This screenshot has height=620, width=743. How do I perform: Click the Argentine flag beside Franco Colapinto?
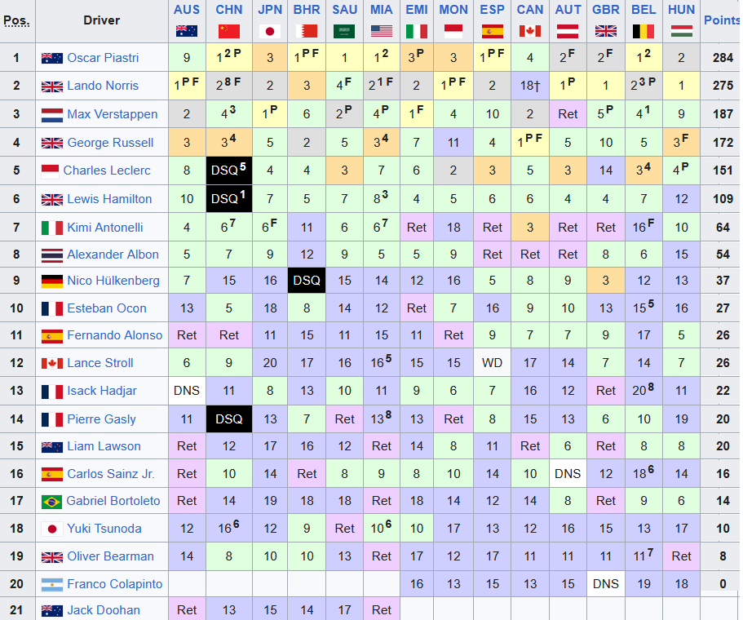click(x=52, y=584)
